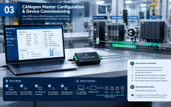
Task: Click the USB symbol icon under step two
Action: click(26, 88)
